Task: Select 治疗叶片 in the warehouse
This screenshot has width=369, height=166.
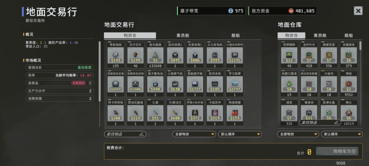Action: [x=309, y=55]
